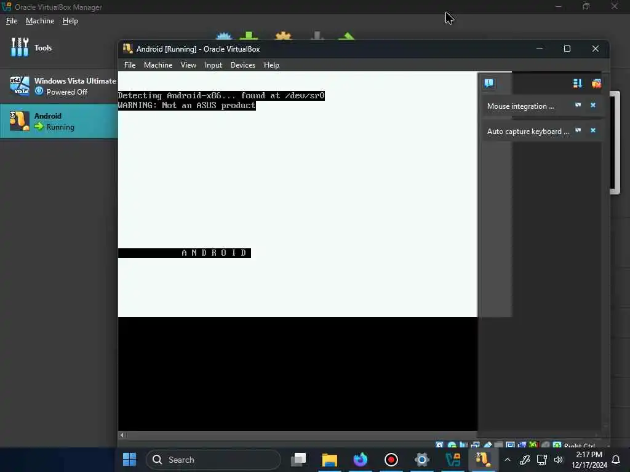Click the Auto capture keyboard notification text
The width and height of the screenshot is (630, 472).
tap(528, 132)
